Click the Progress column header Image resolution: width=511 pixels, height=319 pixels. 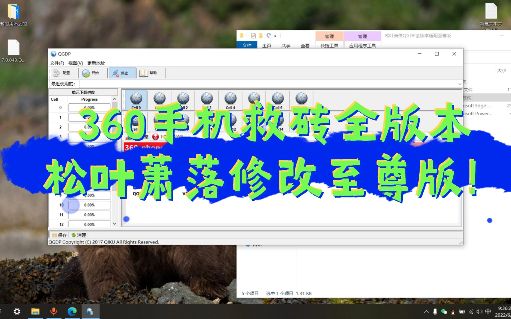point(89,99)
